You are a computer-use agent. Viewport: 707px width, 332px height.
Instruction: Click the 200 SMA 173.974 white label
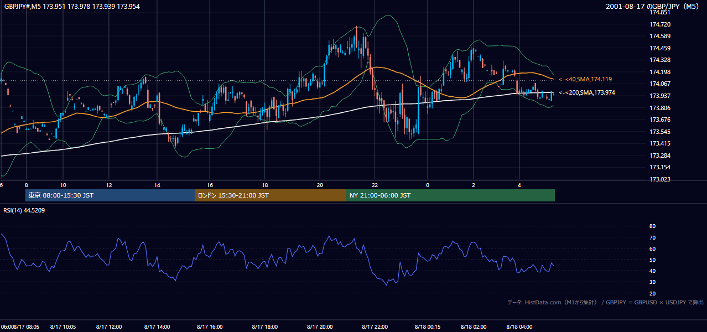(x=587, y=92)
